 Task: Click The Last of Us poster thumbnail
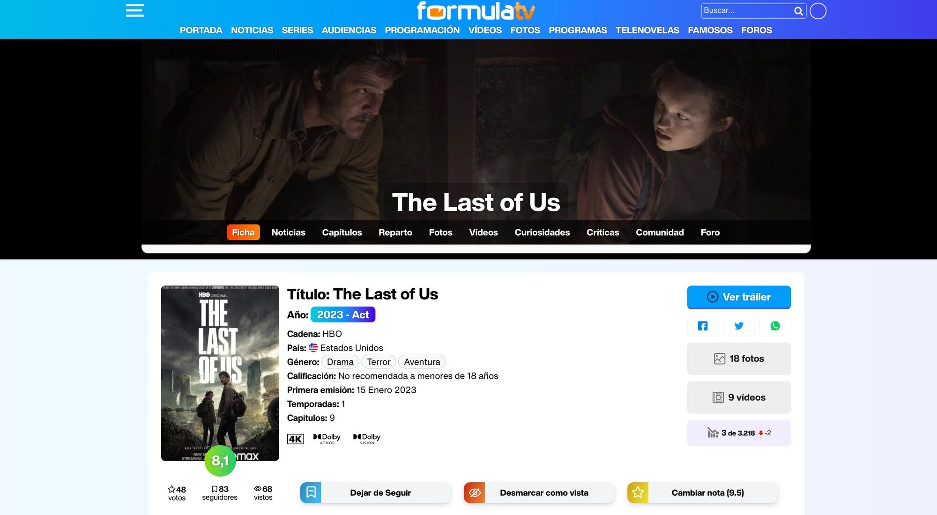coord(220,373)
